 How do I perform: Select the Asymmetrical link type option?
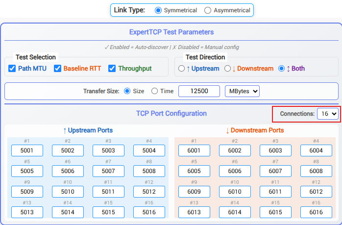pos(208,10)
